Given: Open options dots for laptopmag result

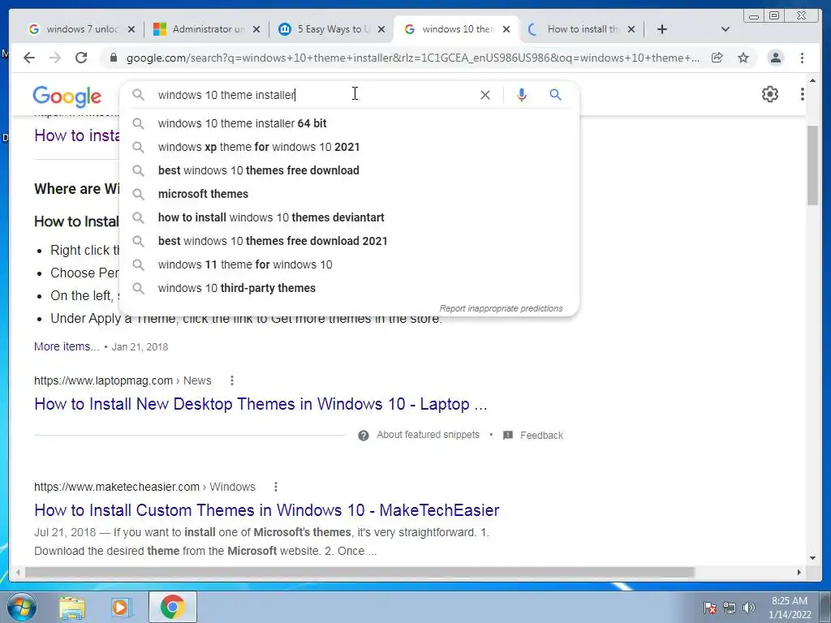Looking at the screenshot, I should [231, 380].
